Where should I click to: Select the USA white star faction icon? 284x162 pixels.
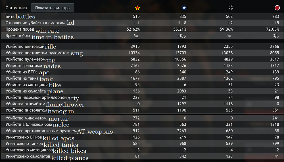tap(184, 8)
